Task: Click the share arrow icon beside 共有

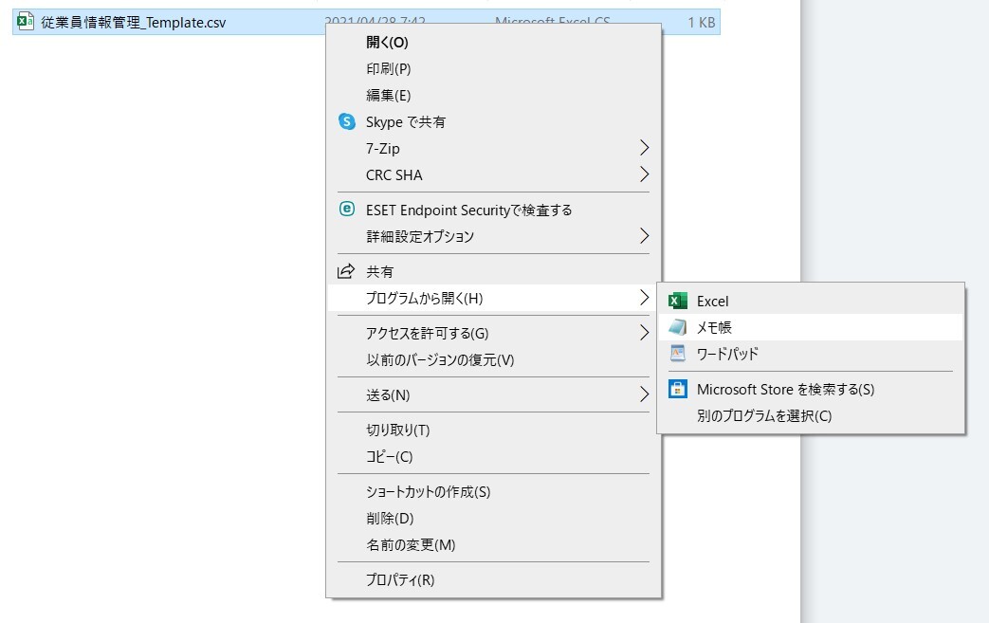Action: [346, 271]
